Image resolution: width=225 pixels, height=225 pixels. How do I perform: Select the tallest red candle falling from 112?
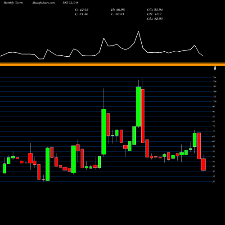tap(143, 116)
